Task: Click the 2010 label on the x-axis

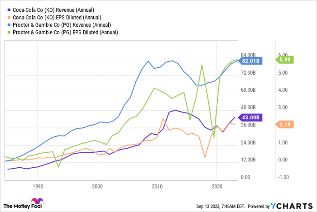Action: tap(157, 186)
